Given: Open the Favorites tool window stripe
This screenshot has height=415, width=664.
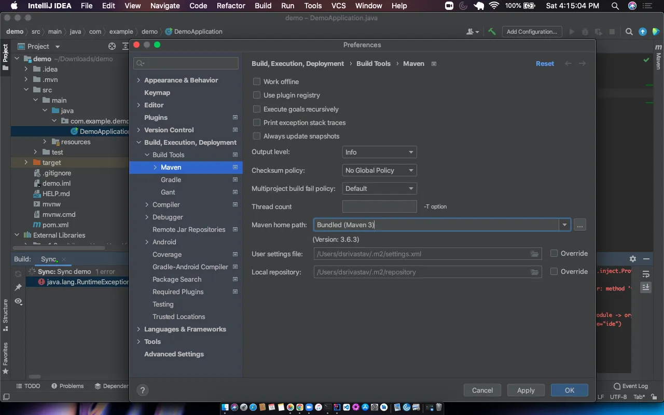Looking at the screenshot, I should point(5,358).
